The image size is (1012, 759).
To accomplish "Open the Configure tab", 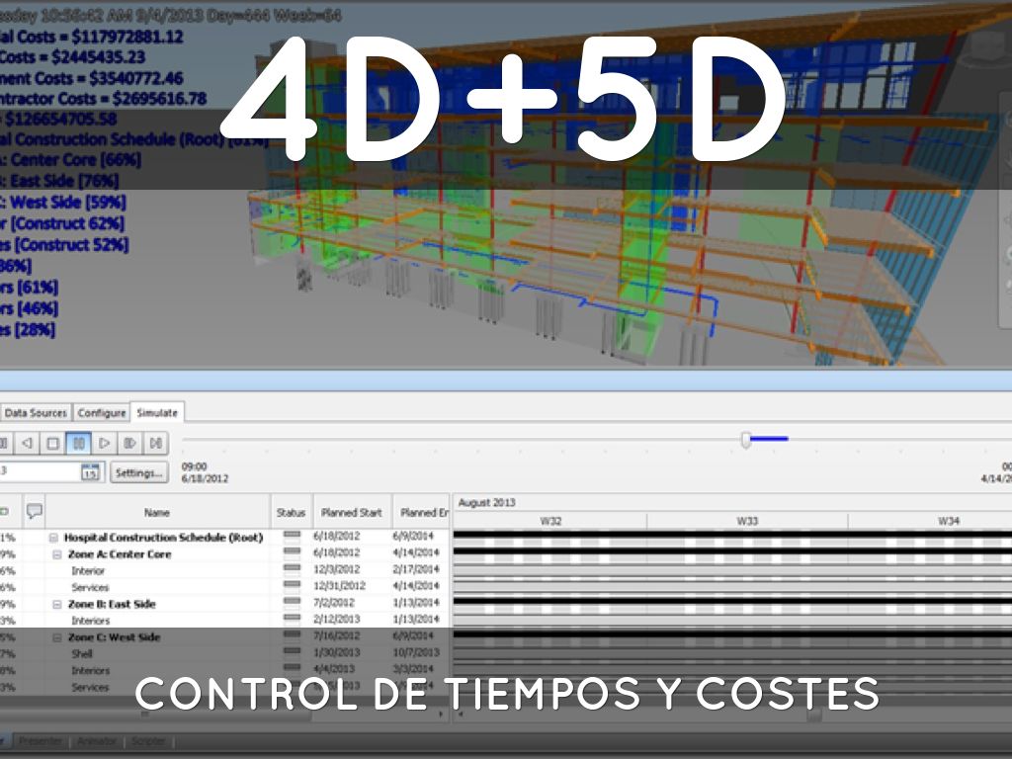I will [x=102, y=413].
